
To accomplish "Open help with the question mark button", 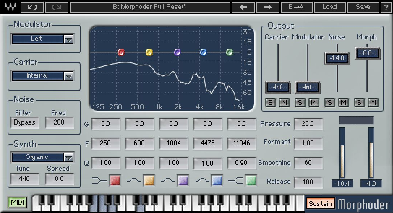I will click(x=386, y=7).
